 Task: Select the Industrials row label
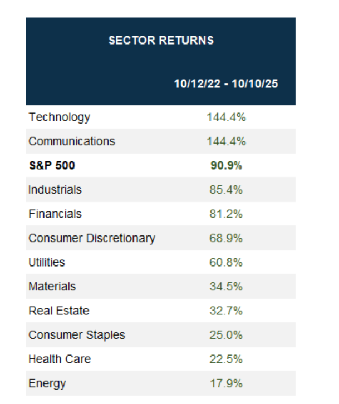tap(55, 190)
